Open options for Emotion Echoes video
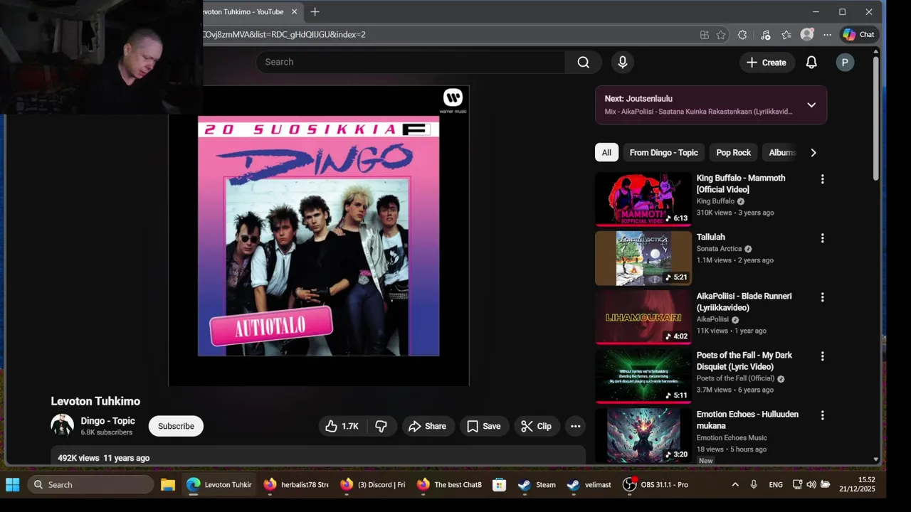The image size is (911, 512). (822, 415)
